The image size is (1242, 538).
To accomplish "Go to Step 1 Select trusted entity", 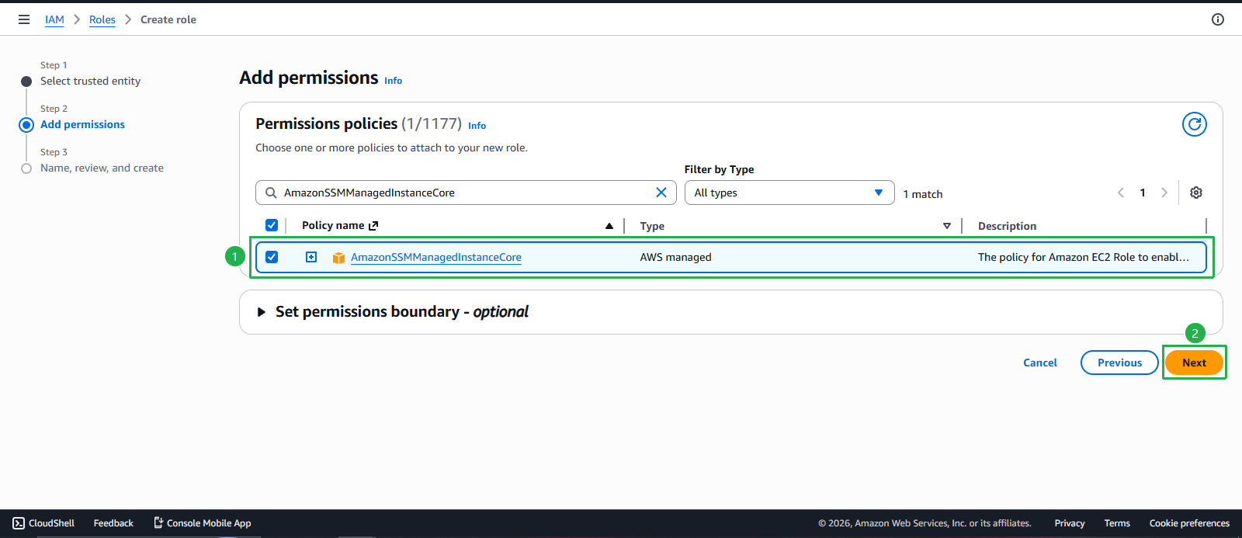I will (90, 81).
